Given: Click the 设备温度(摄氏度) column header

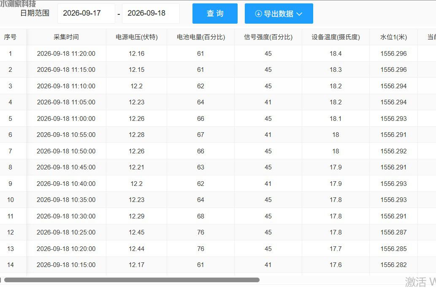Looking at the screenshot, I should click(x=336, y=37).
